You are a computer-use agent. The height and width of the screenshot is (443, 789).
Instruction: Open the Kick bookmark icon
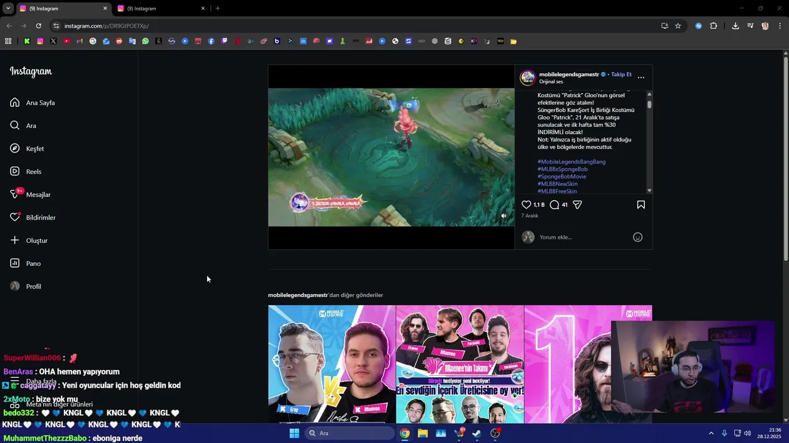(x=27, y=41)
